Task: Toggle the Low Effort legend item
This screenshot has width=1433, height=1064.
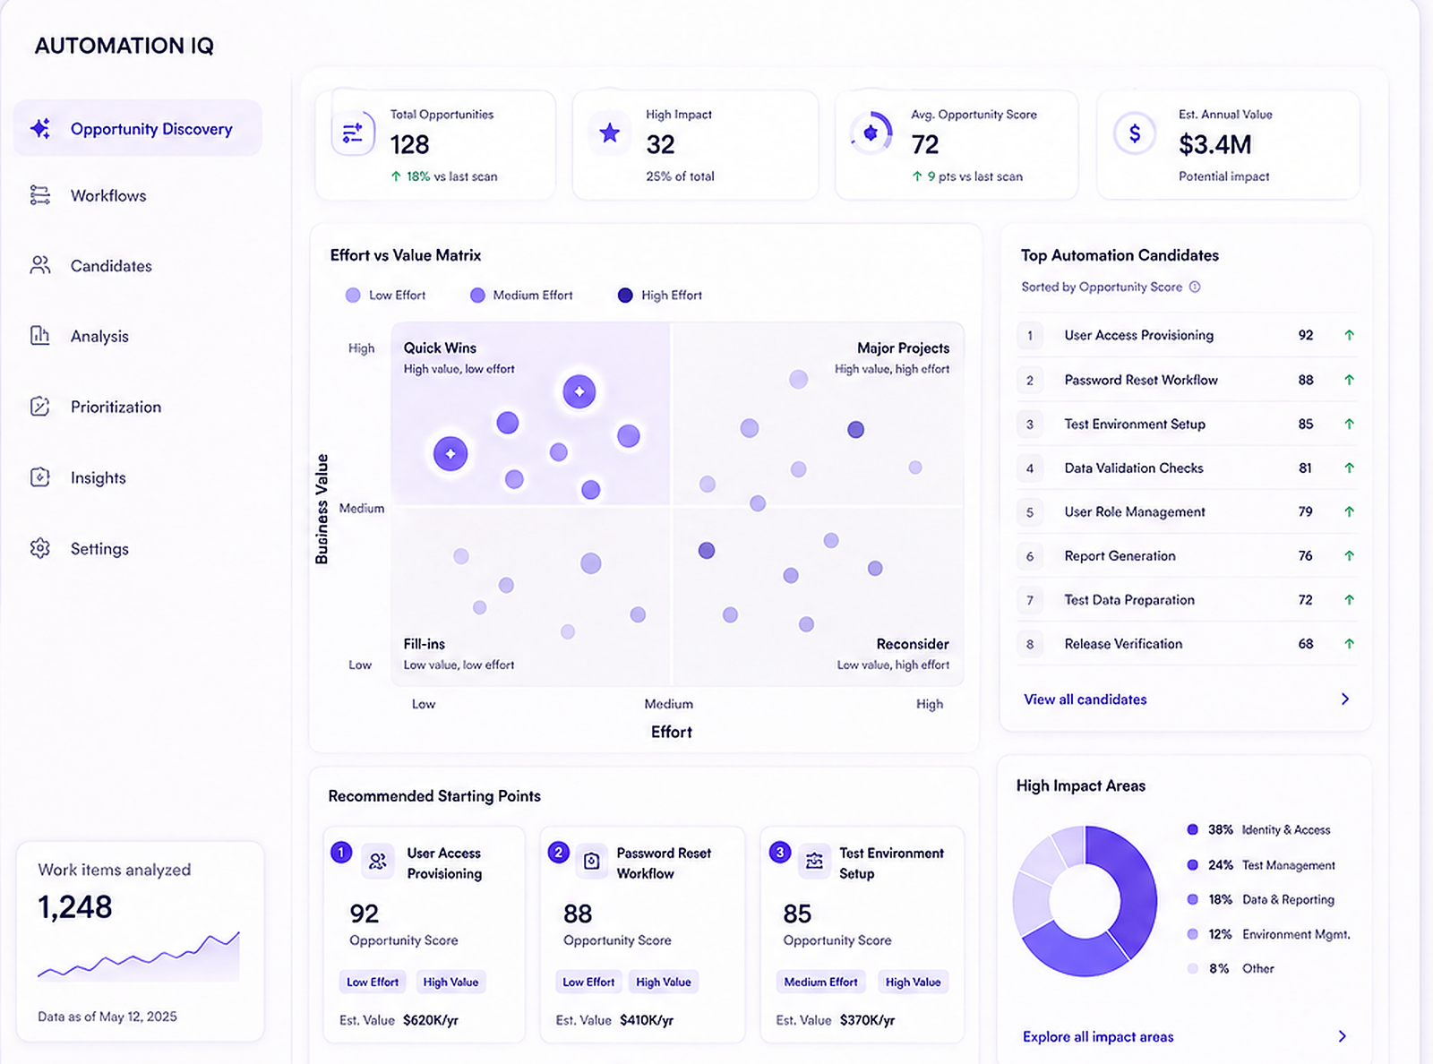Action: tap(385, 295)
